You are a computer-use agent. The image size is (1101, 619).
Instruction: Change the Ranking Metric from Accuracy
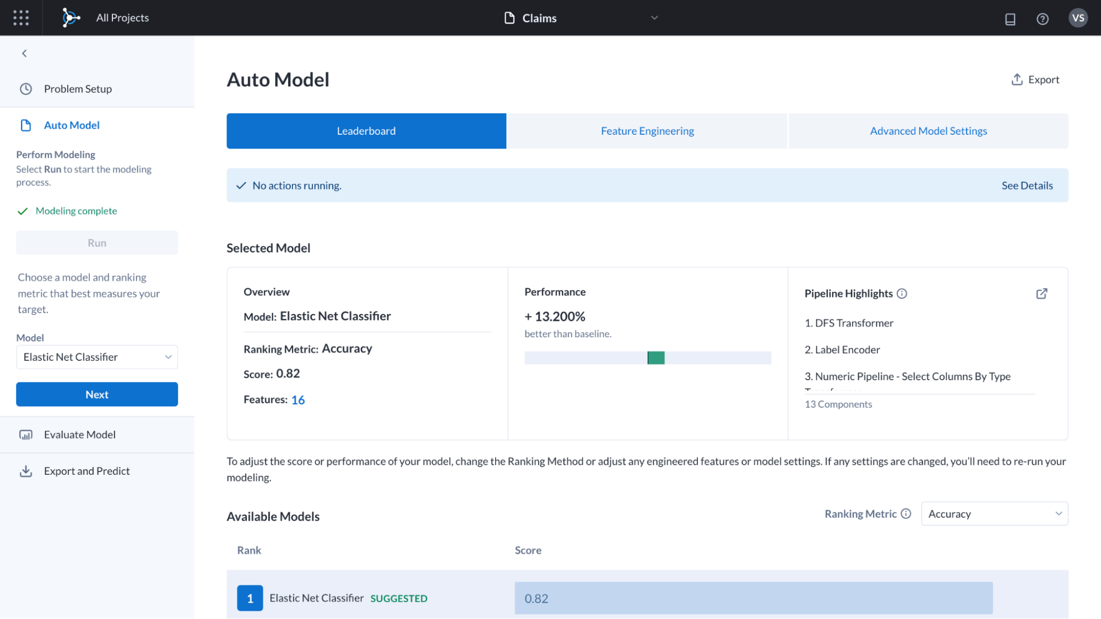[994, 513]
